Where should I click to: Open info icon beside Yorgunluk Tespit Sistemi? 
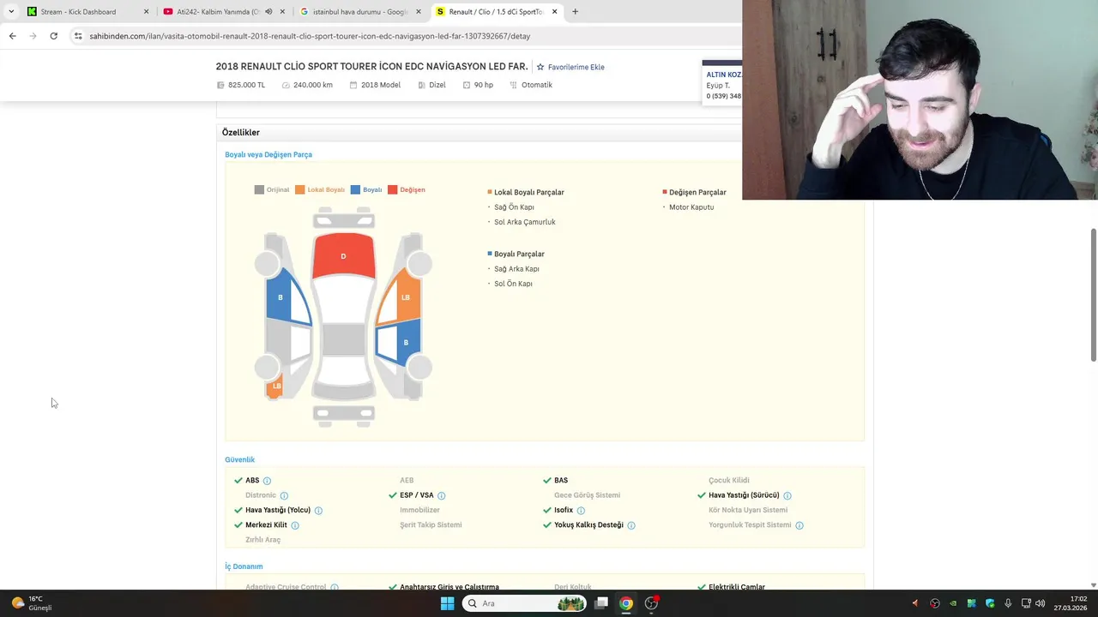click(x=799, y=525)
